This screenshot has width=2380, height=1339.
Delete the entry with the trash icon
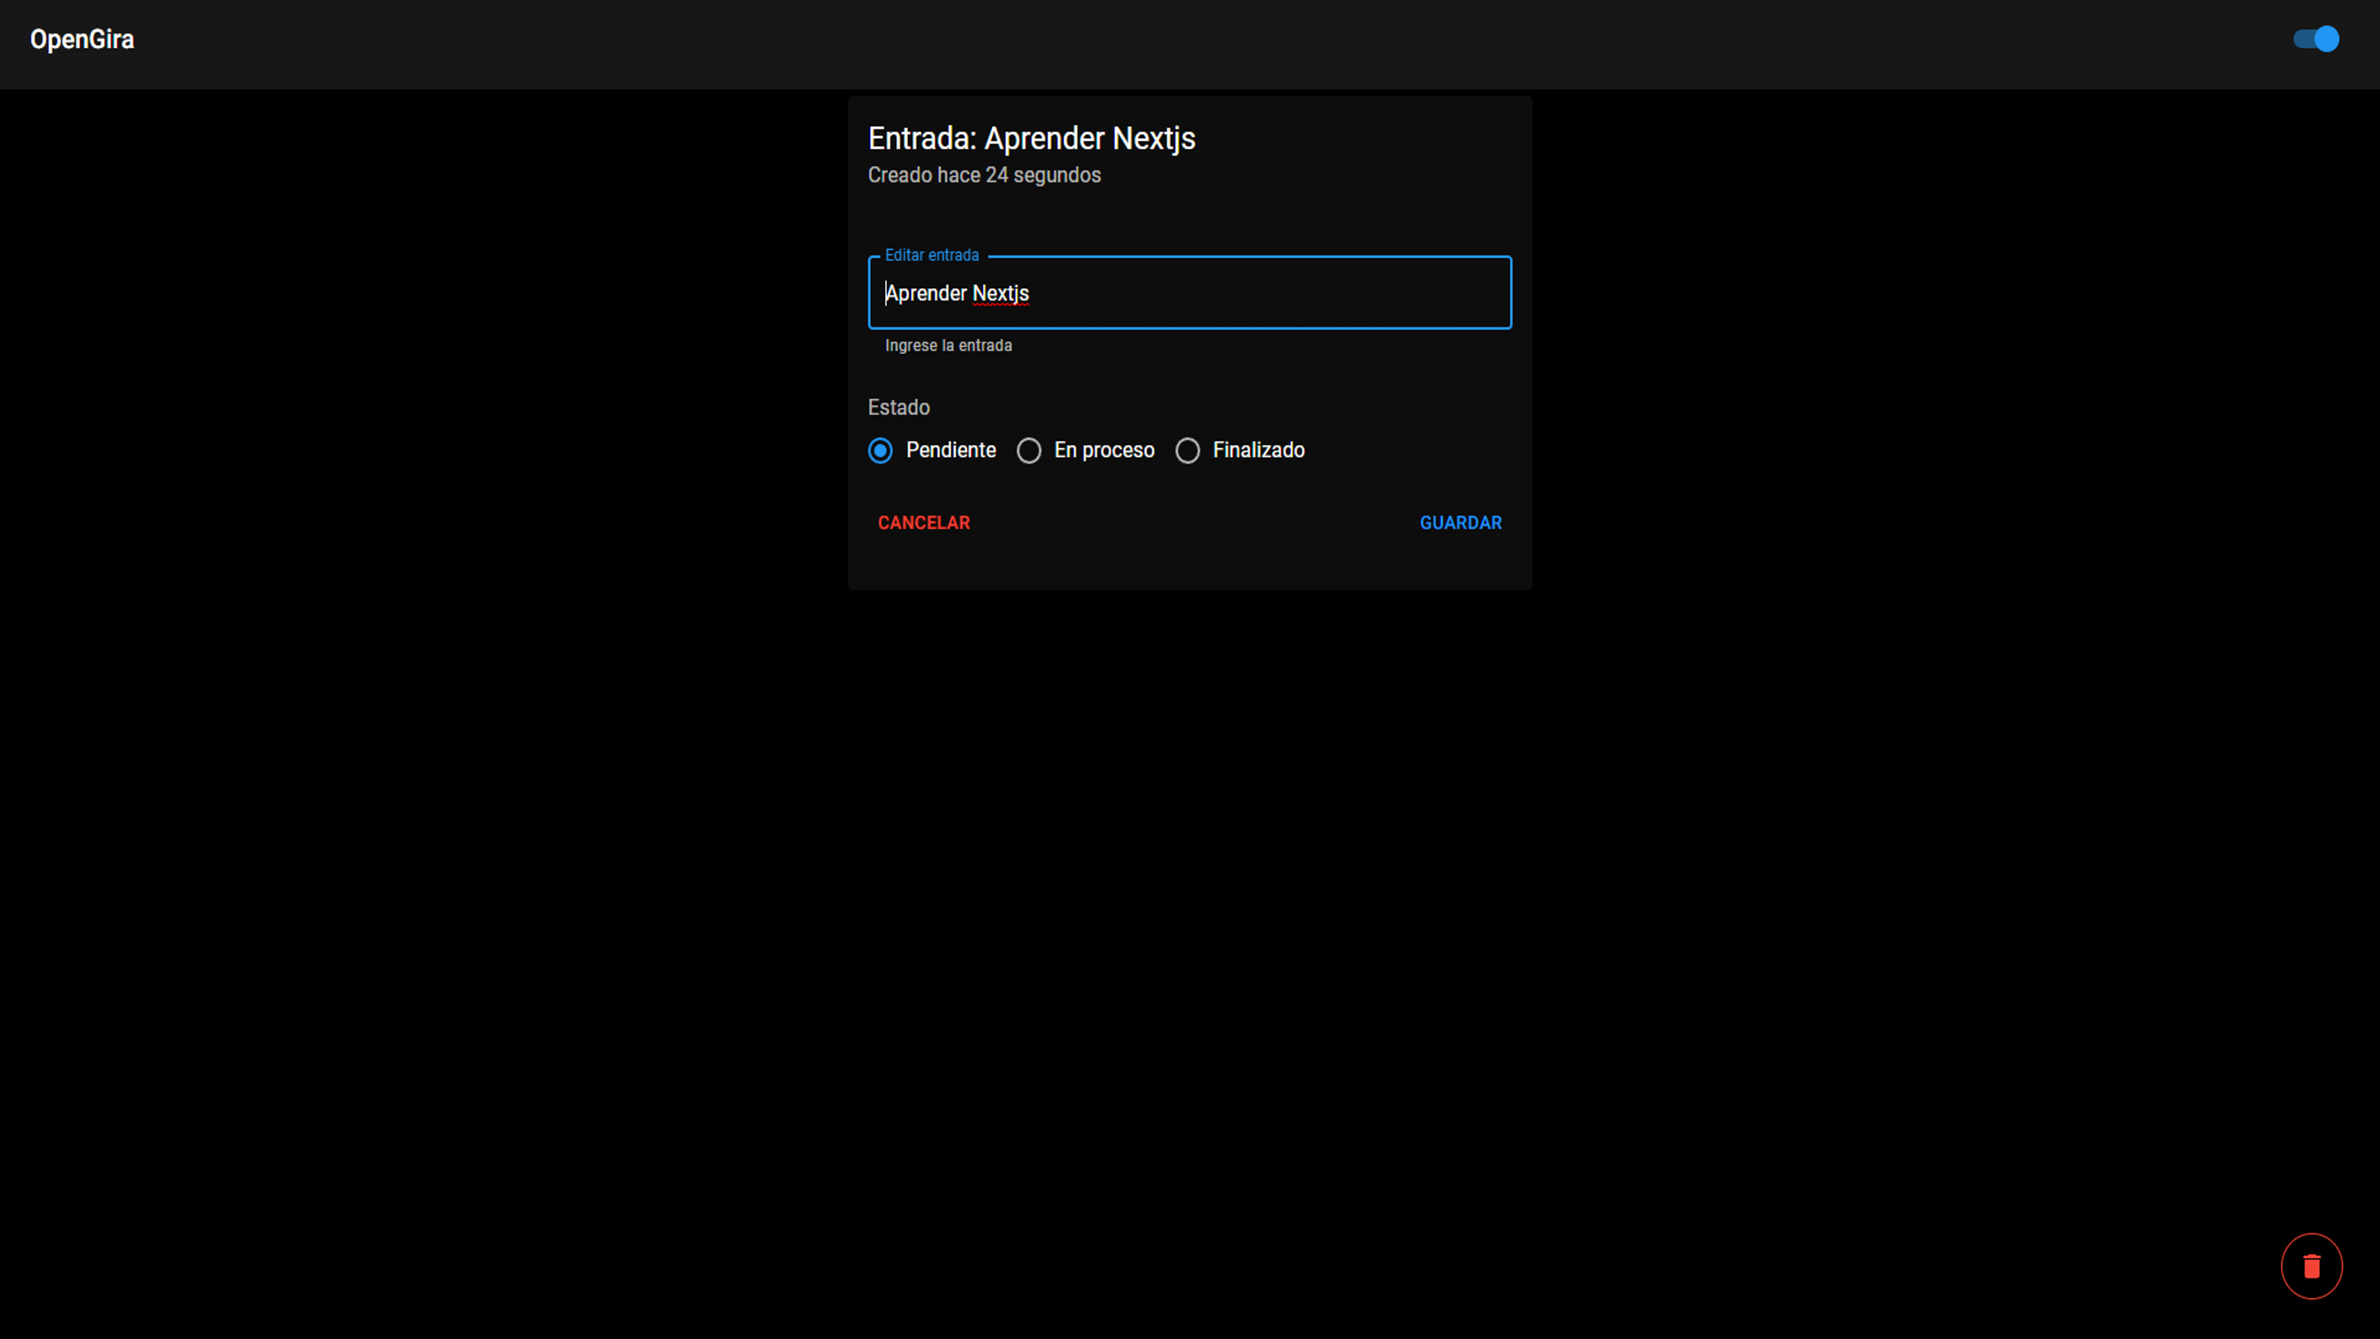tap(2311, 1266)
